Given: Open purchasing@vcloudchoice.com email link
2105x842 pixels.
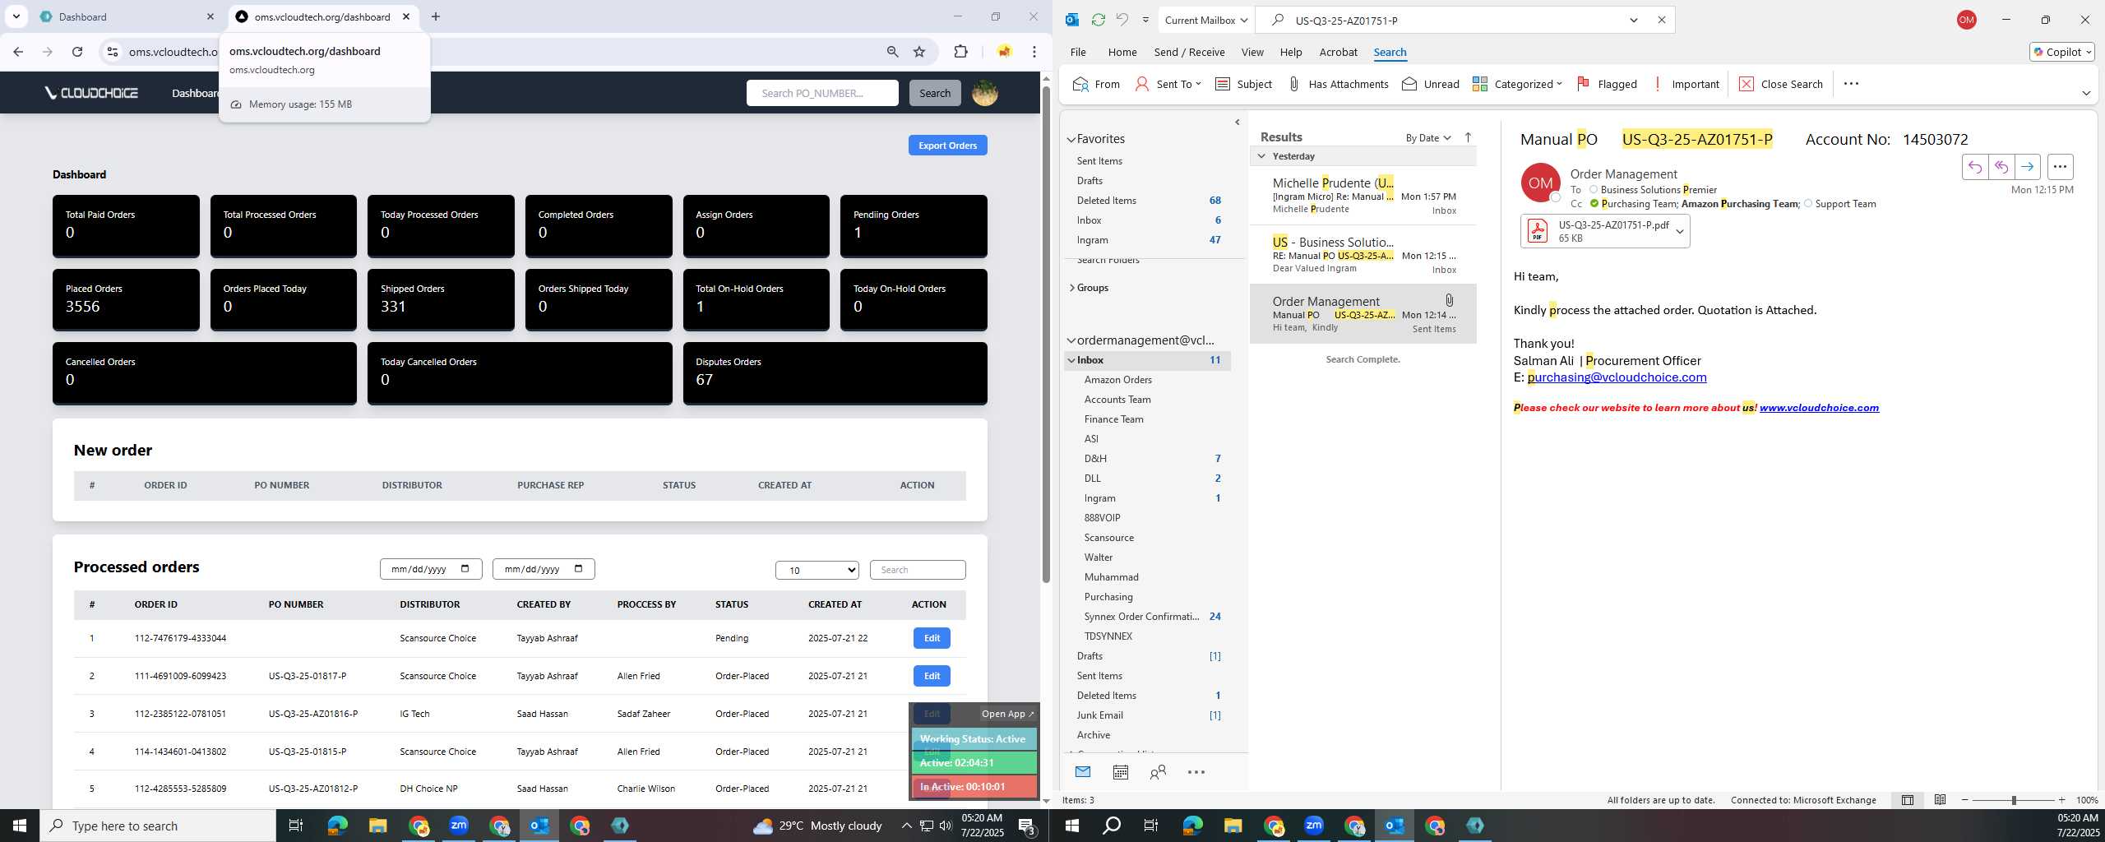Looking at the screenshot, I should (1617, 377).
